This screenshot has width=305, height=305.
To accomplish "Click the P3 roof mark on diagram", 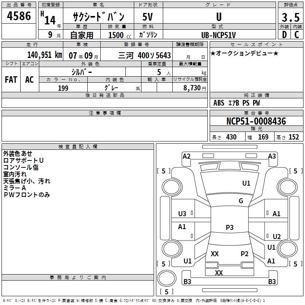I will 230,227.
